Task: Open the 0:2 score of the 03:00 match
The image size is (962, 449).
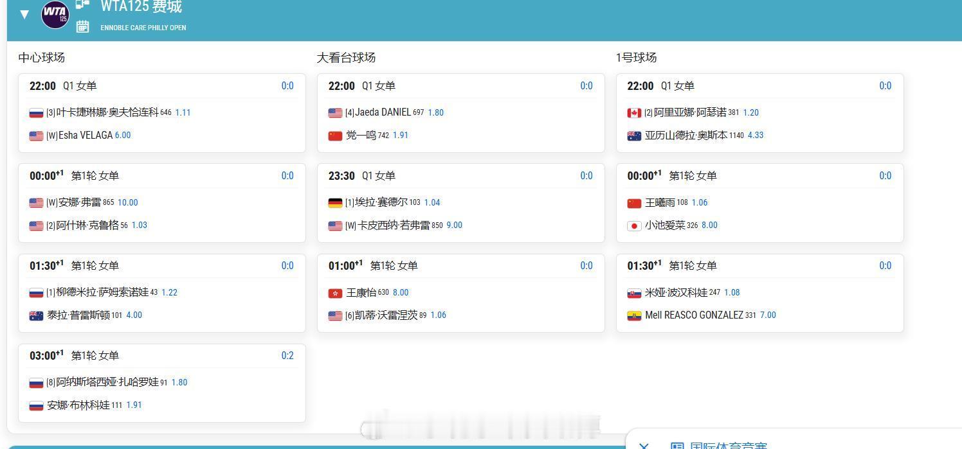Action: click(x=287, y=356)
